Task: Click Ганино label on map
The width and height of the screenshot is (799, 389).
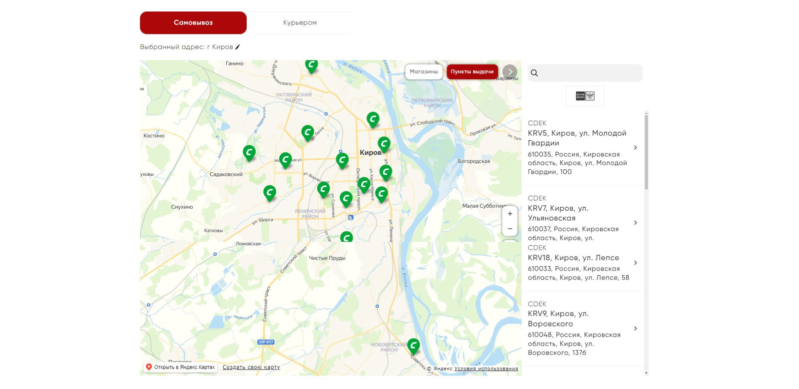Action: [234, 63]
